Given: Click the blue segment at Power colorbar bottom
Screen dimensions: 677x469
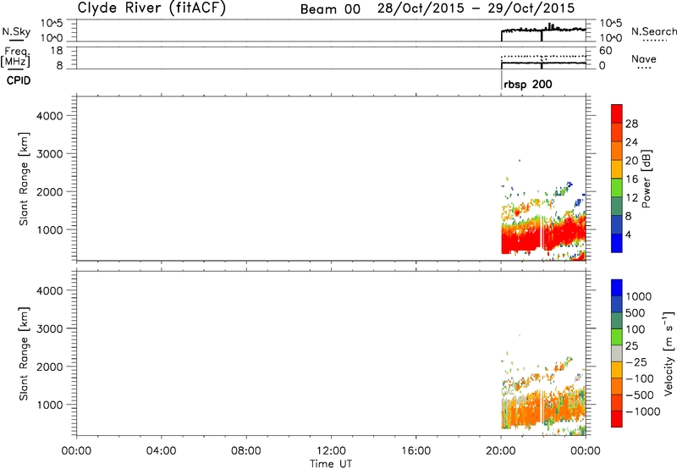Looking at the screenshot, I should point(617,243).
